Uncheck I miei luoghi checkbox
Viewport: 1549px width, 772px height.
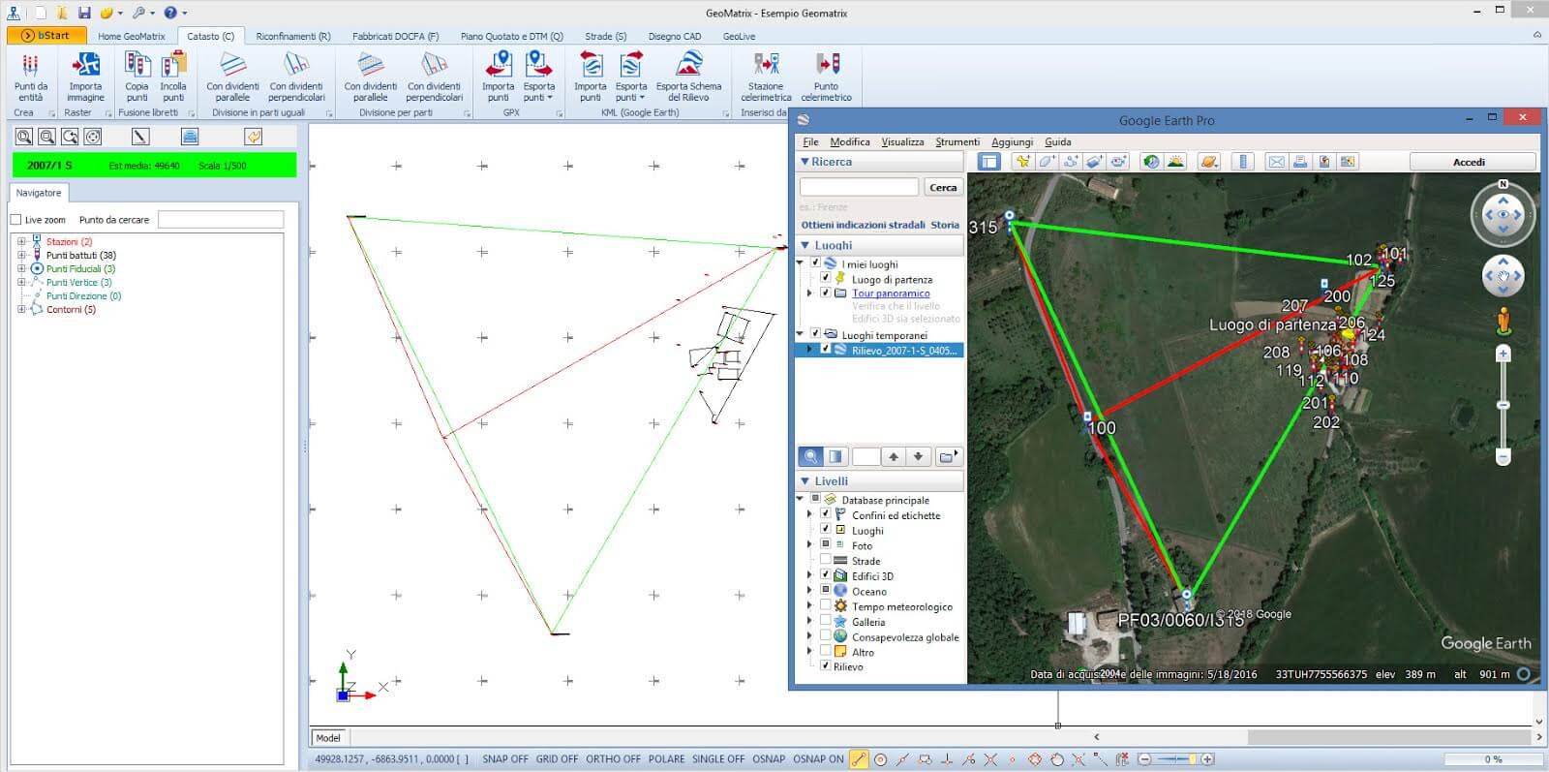click(815, 263)
